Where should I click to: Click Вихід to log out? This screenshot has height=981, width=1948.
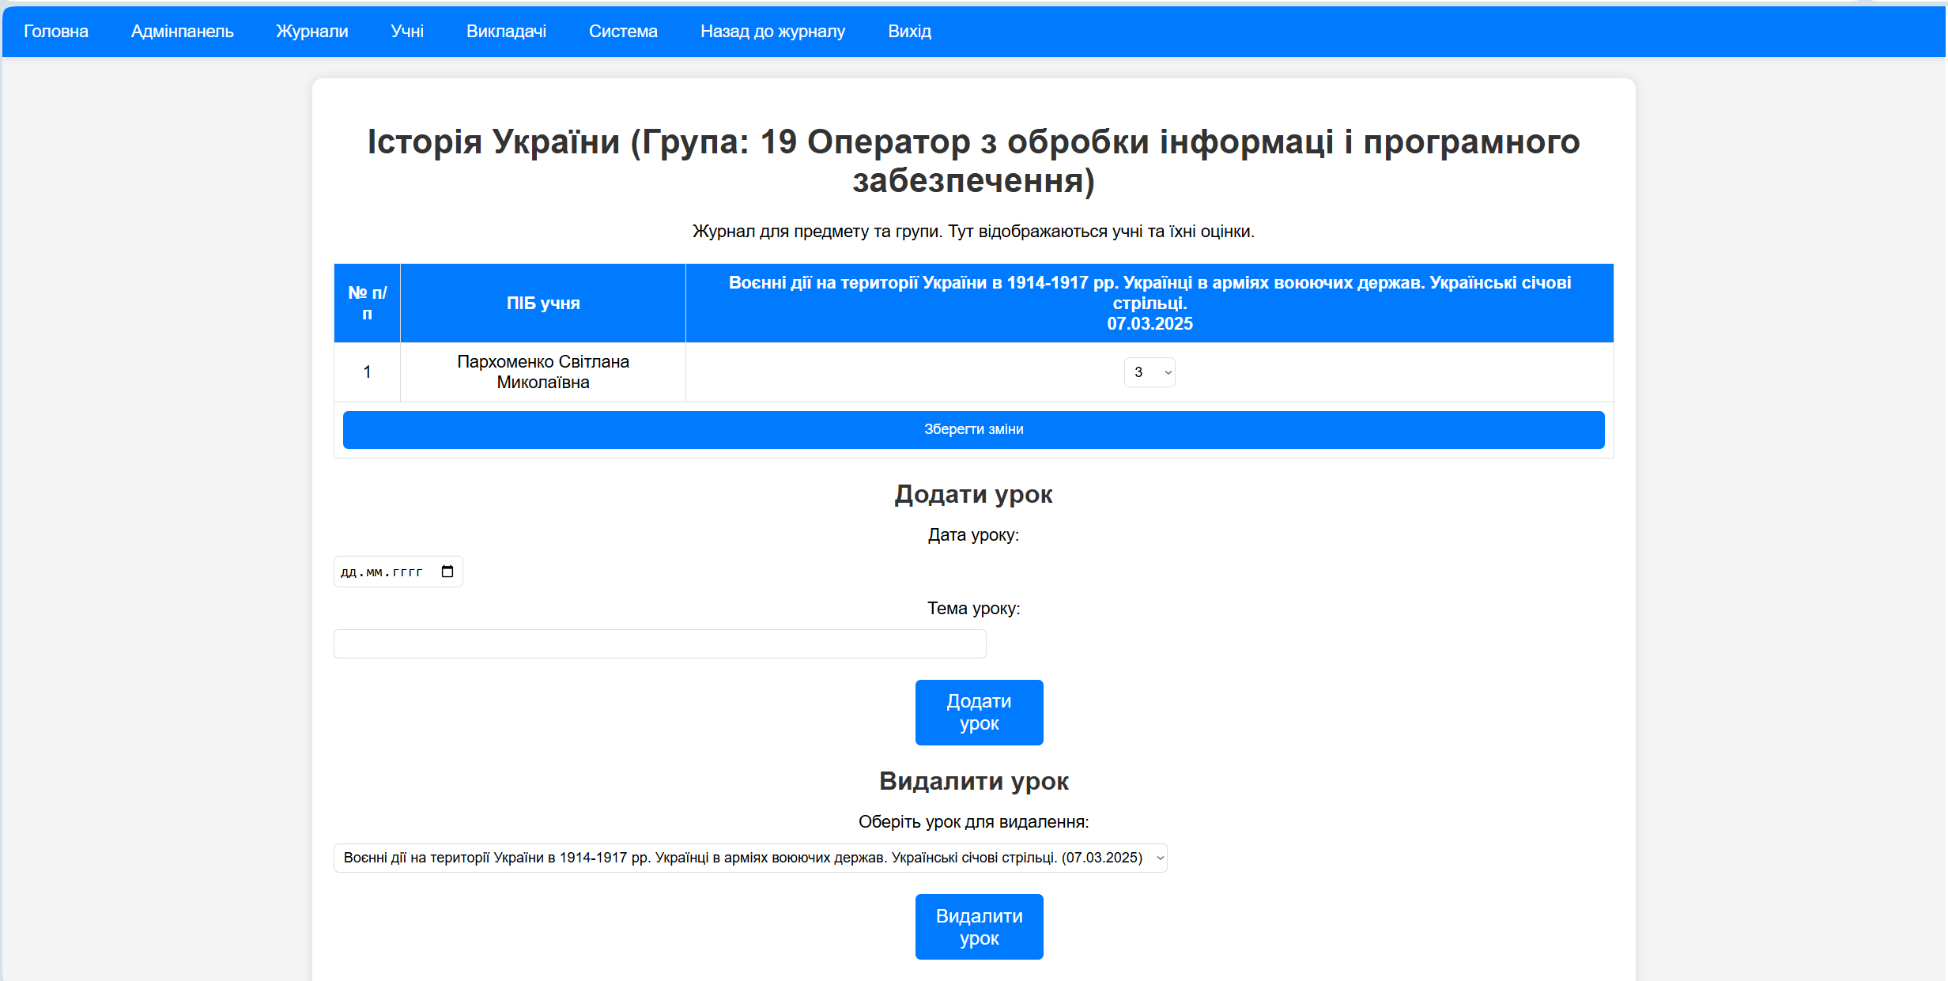(x=909, y=32)
